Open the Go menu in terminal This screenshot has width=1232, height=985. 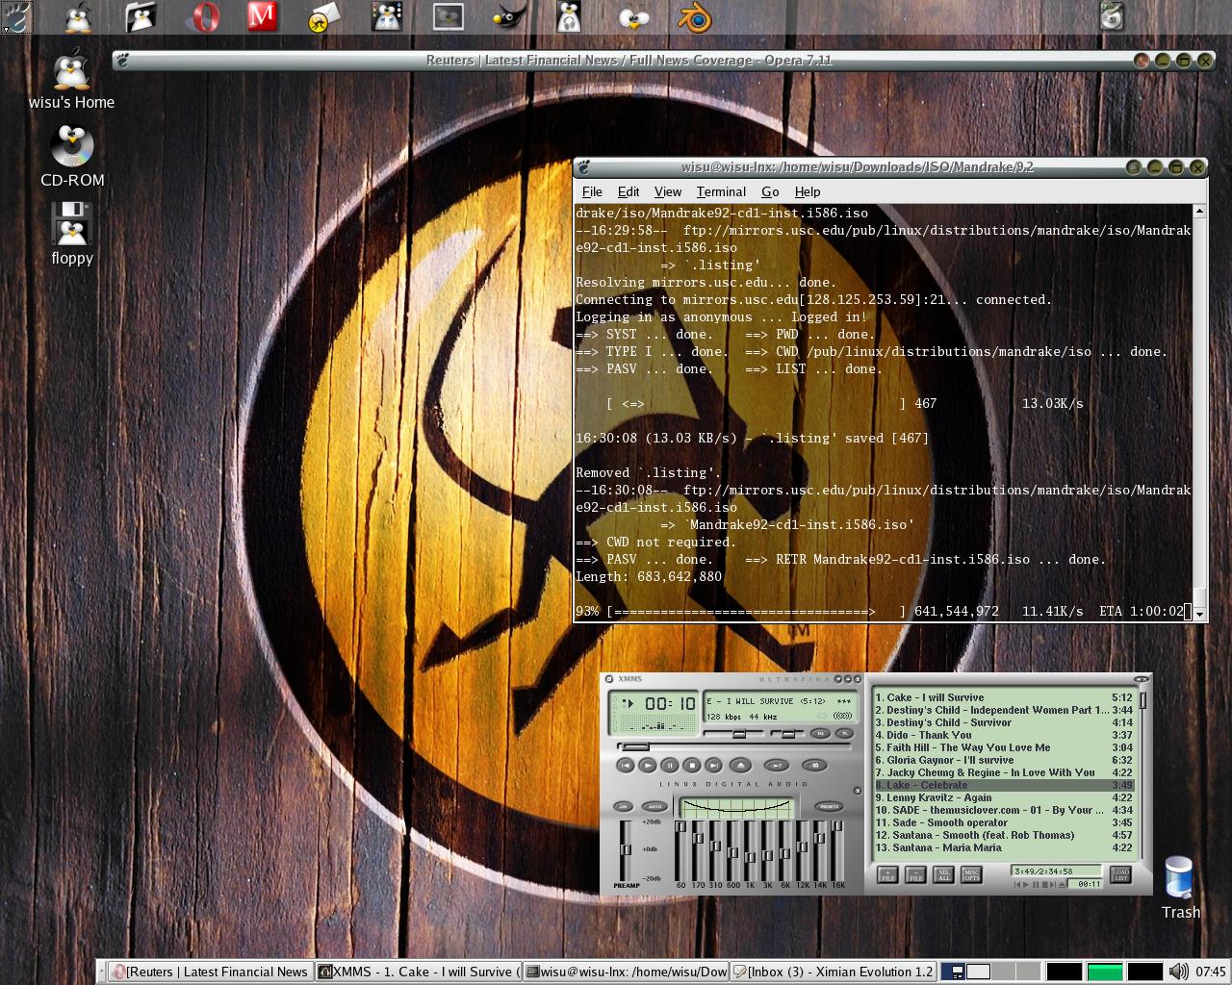point(770,191)
